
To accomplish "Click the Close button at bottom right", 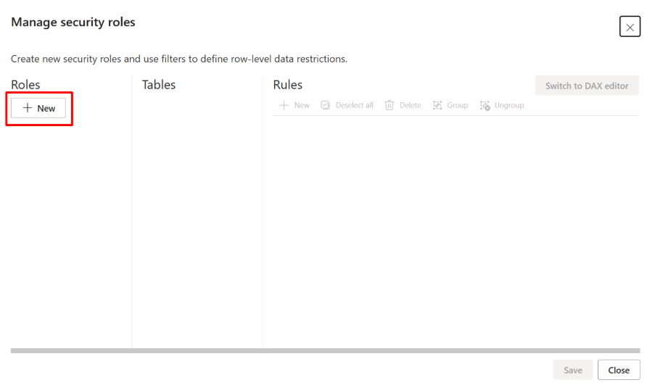I will 619,370.
